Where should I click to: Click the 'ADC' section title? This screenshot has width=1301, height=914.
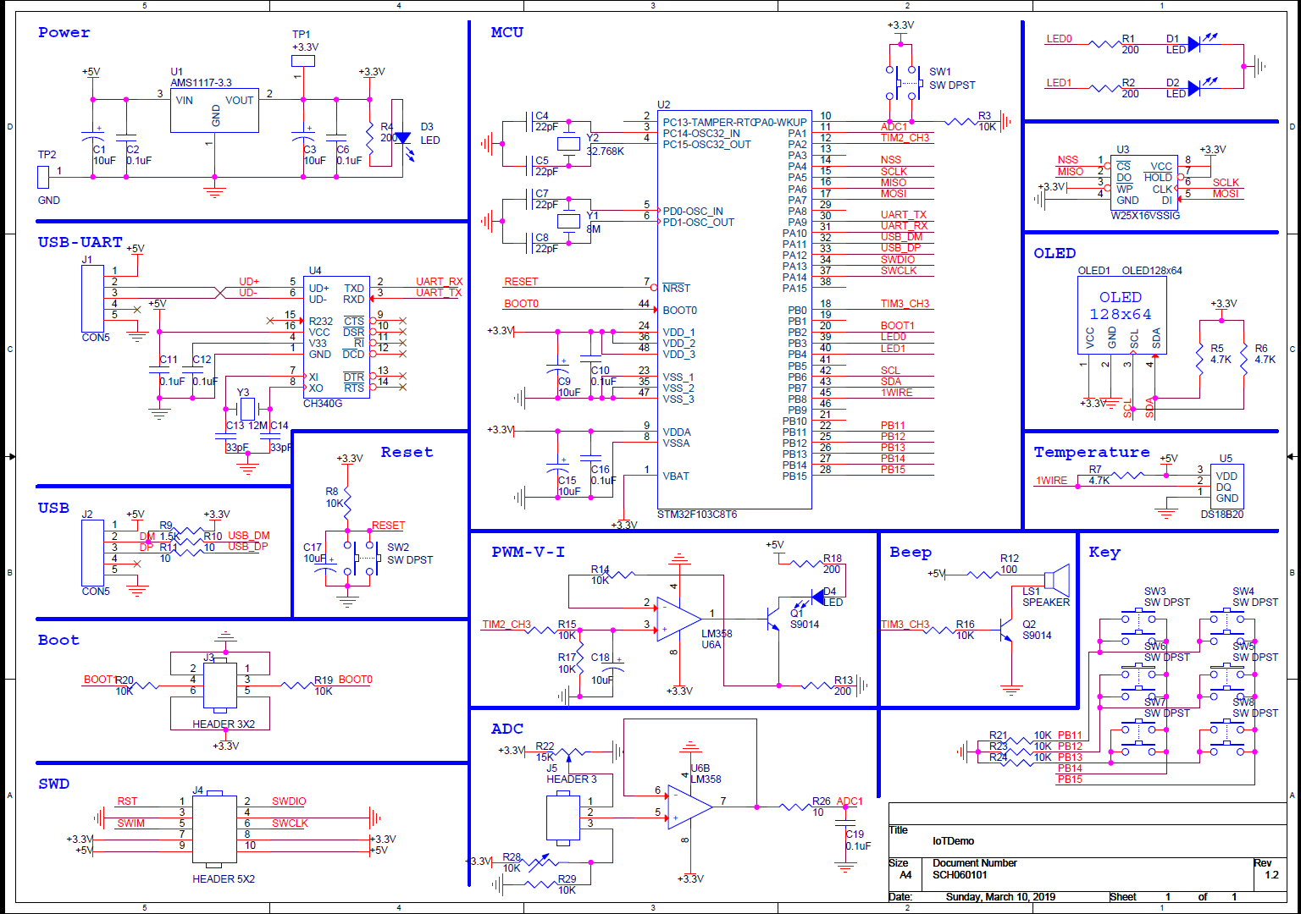pyautogui.click(x=507, y=729)
